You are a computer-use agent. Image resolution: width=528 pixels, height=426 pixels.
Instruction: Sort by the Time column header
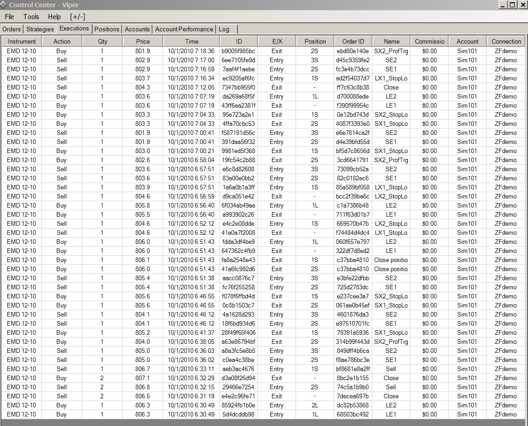192,41
